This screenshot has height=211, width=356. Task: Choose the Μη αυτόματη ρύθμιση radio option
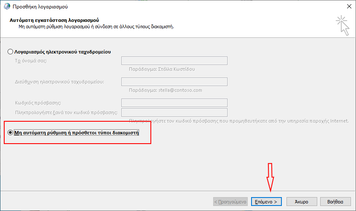click(11, 133)
